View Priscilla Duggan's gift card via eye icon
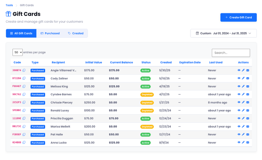Viewport: 262px width, 160px height. pos(239,118)
